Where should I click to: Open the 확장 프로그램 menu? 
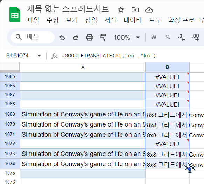pos(186,20)
